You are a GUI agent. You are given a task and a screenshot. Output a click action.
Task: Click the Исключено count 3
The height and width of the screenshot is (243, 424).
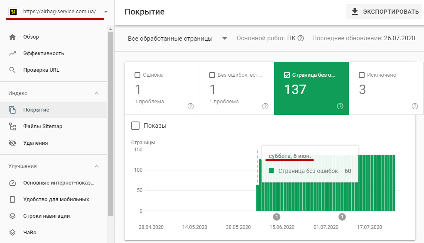tap(363, 90)
